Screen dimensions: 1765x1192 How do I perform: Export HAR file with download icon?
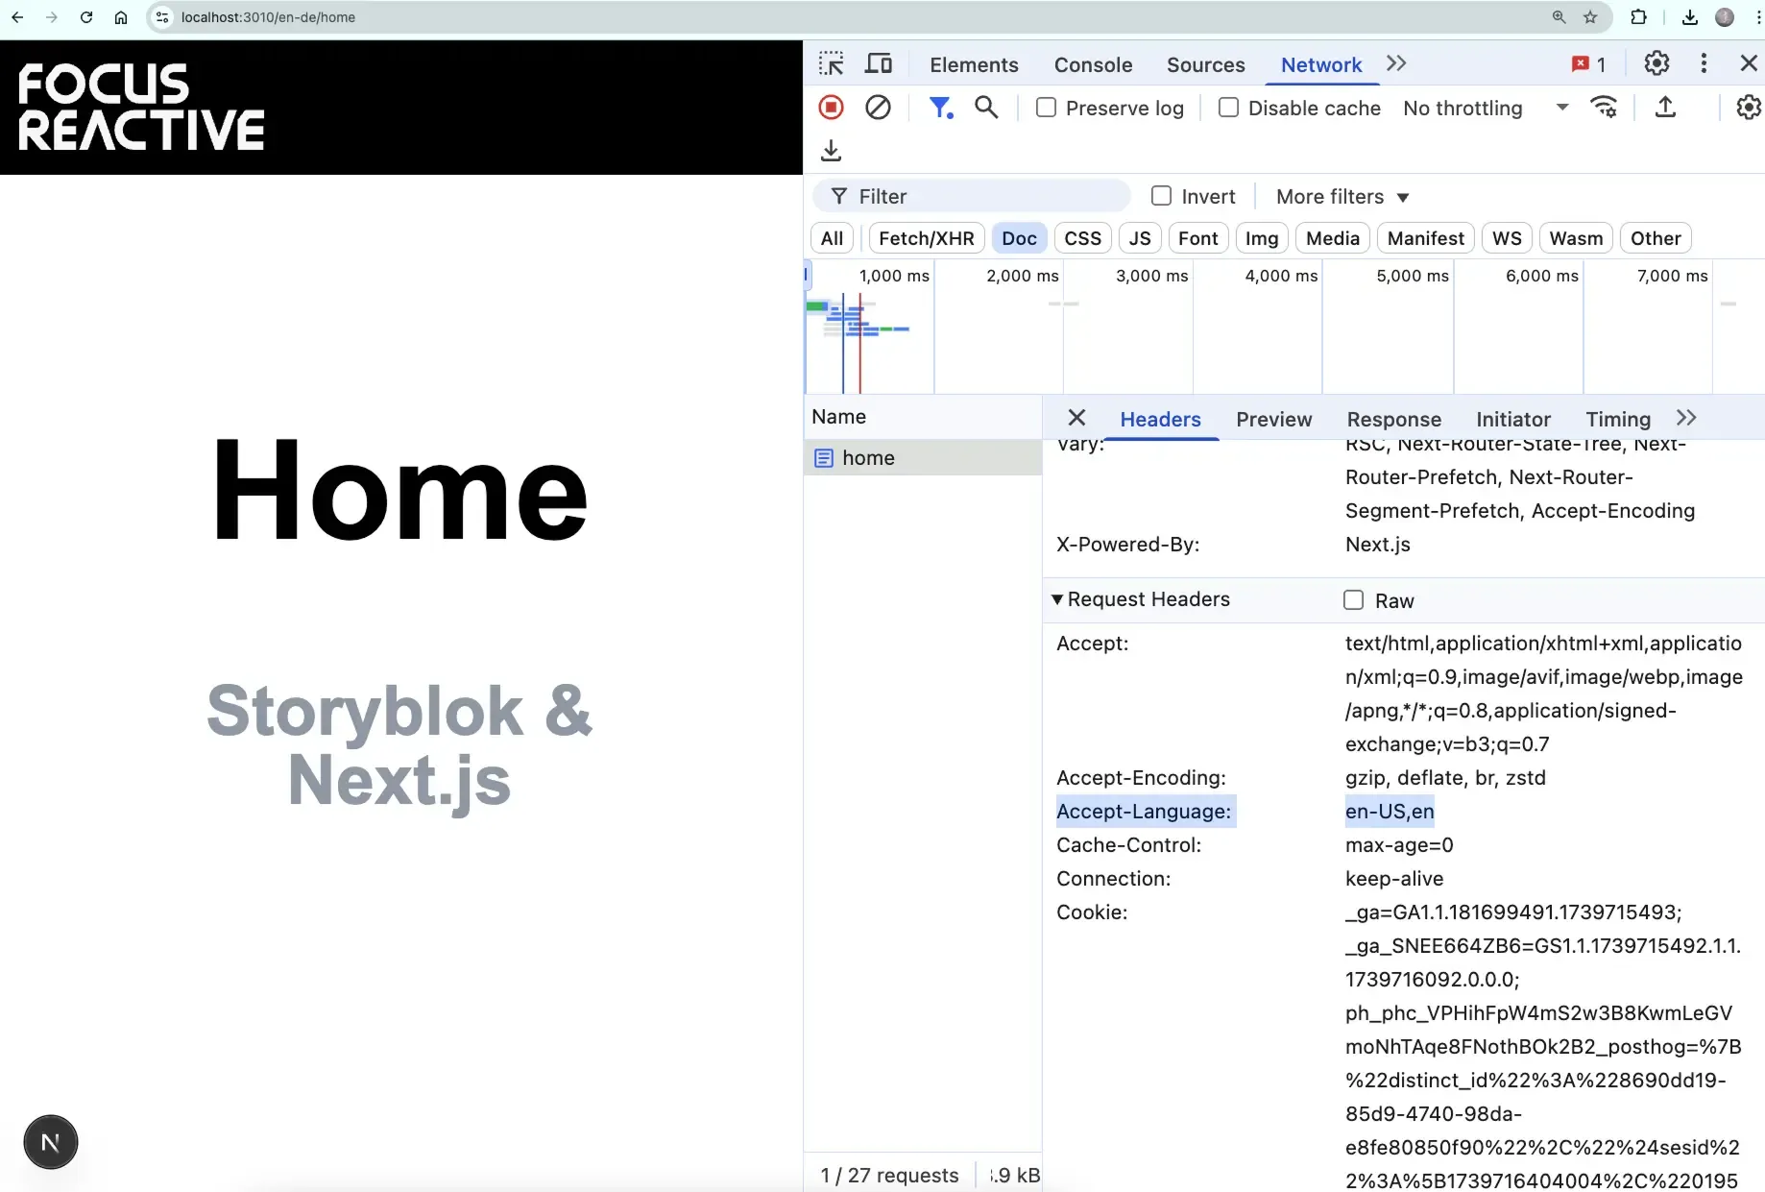(x=831, y=151)
